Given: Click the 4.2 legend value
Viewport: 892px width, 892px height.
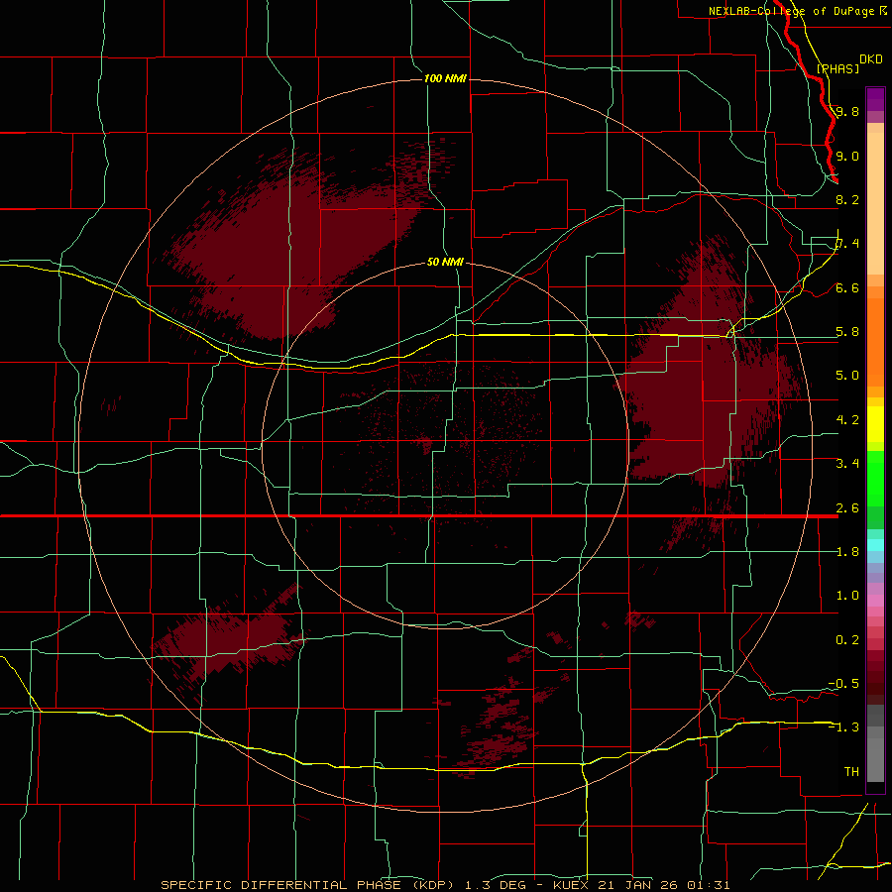Looking at the screenshot, I should point(847,420).
